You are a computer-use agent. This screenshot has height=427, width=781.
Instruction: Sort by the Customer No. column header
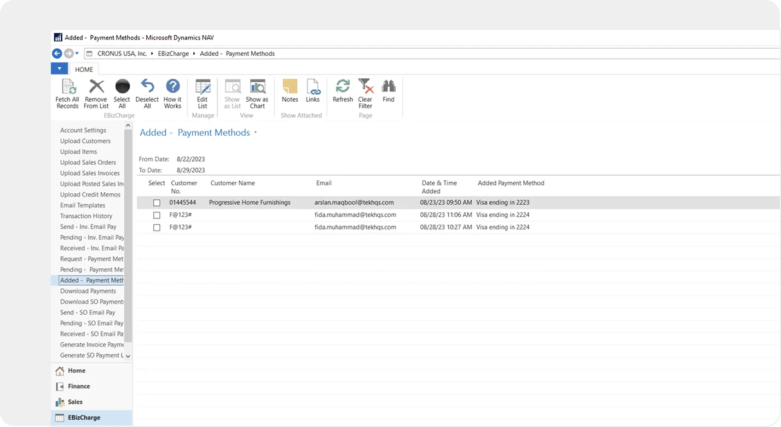tap(184, 187)
